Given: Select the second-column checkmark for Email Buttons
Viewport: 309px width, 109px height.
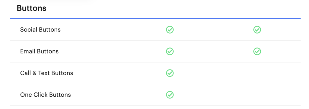Looking at the screenshot, I should coord(257,51).
